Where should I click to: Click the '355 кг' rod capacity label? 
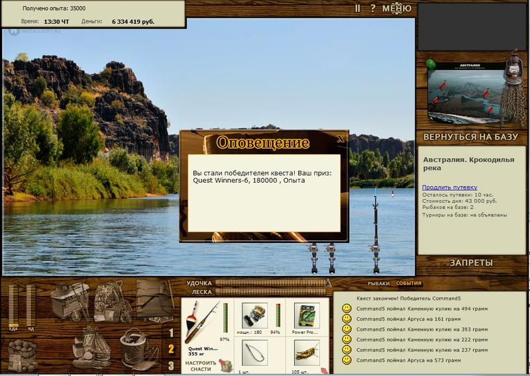195,353
